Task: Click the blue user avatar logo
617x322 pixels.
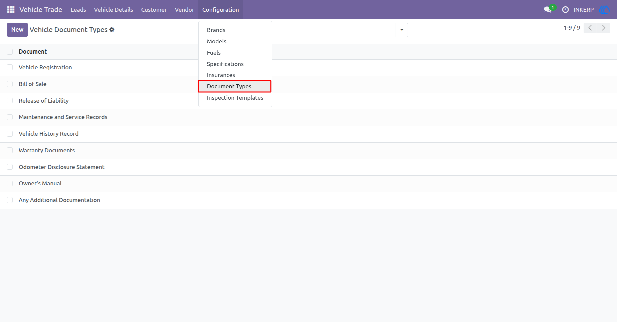Action: click(x=605, y=10)
